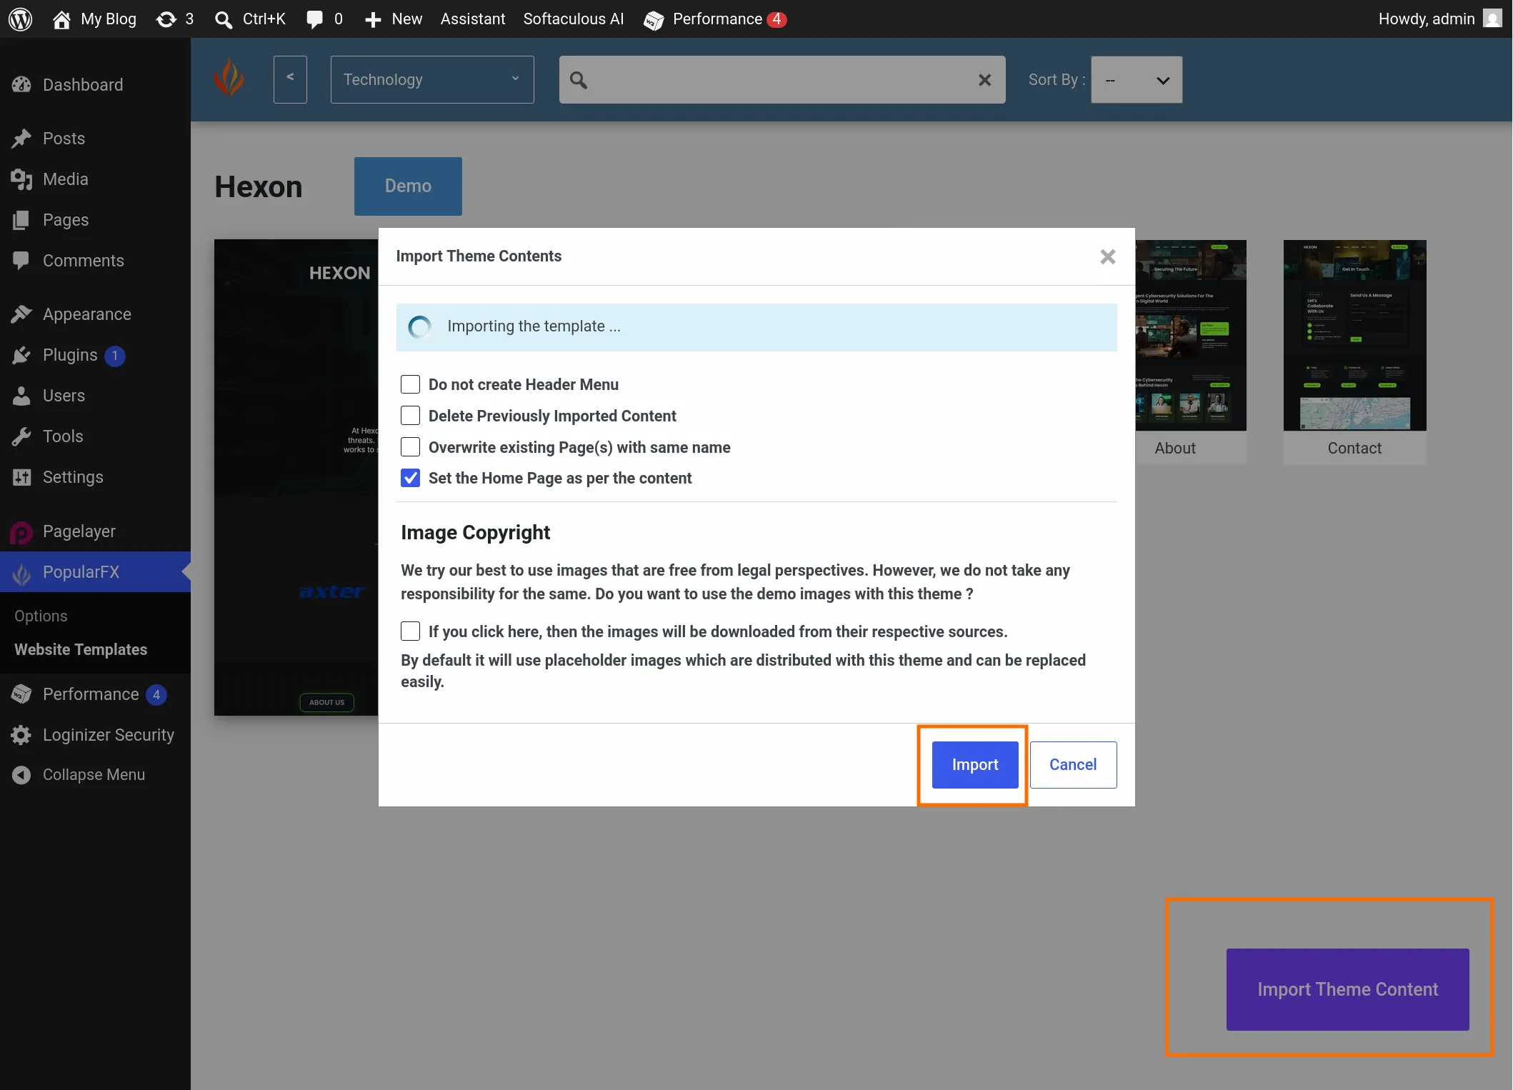Close the Import Theme Contents dialog
Screen dimensions: 1513x1090
pos(1107,256)
